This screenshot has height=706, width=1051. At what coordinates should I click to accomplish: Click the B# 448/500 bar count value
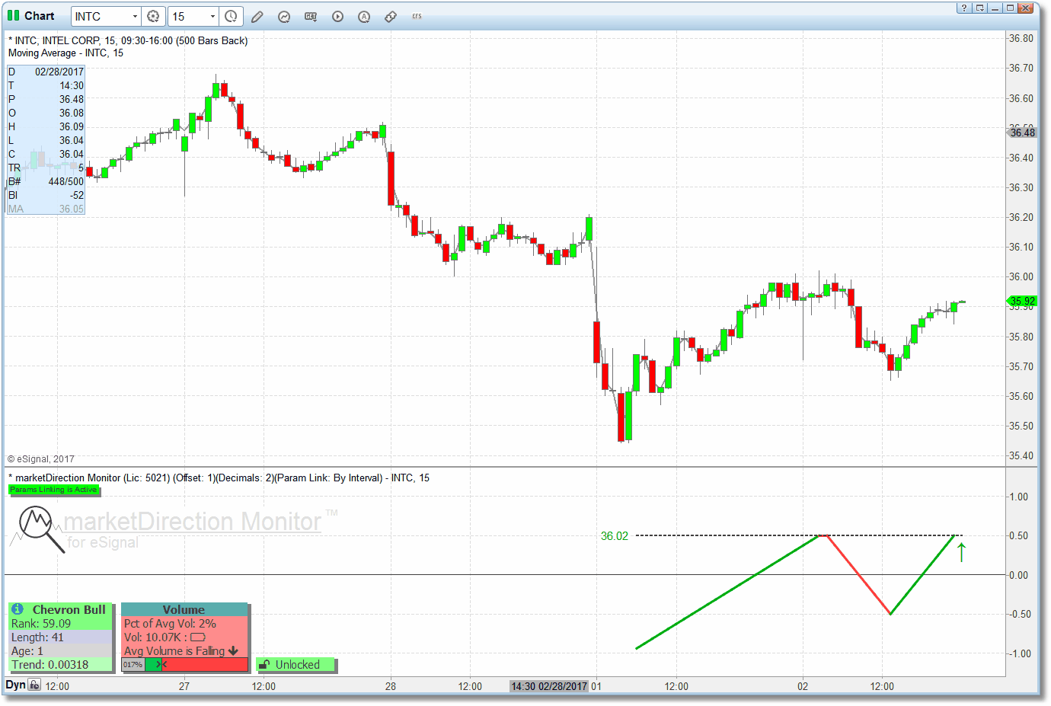[65, 181]
